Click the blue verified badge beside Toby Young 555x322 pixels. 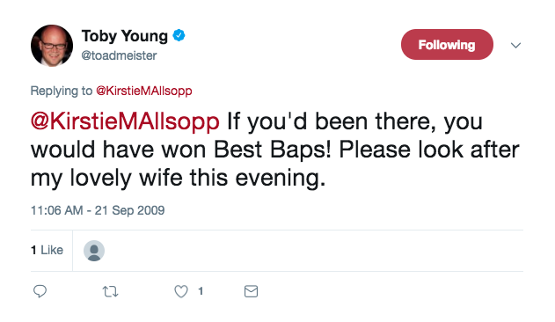pos(179,35)
